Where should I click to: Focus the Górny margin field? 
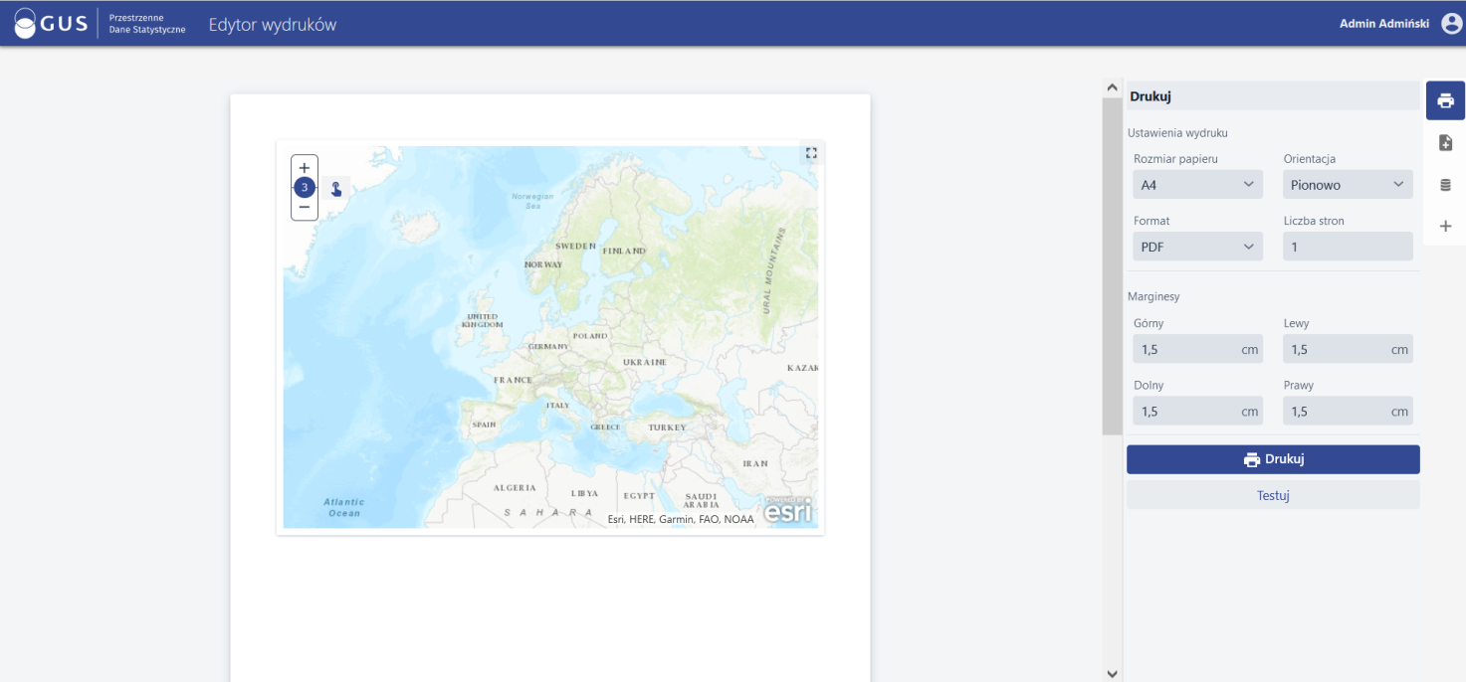tap(1186, 349)
